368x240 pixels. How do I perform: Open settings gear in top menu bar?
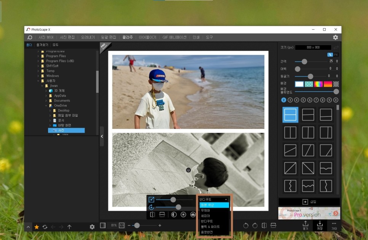tap(335, 37)
